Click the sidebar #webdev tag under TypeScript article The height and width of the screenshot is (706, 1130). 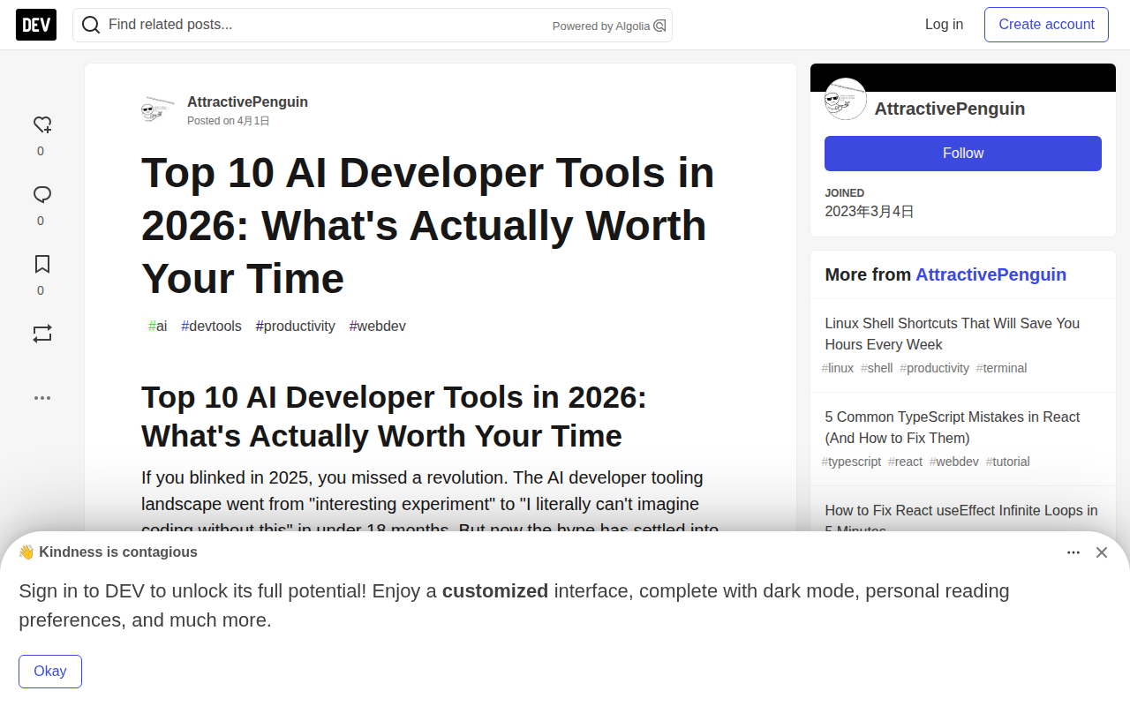pos(954,462)
